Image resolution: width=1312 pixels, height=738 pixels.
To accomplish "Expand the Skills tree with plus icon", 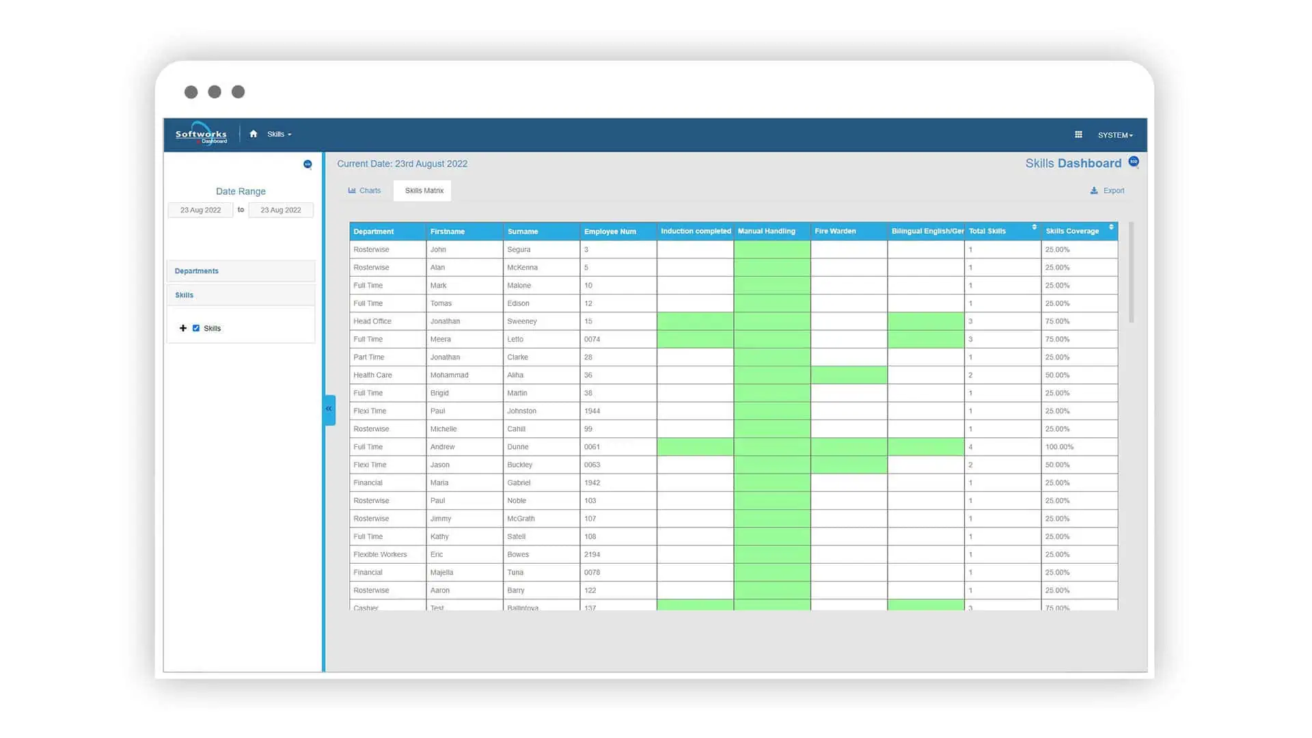I will pos(183,329).
